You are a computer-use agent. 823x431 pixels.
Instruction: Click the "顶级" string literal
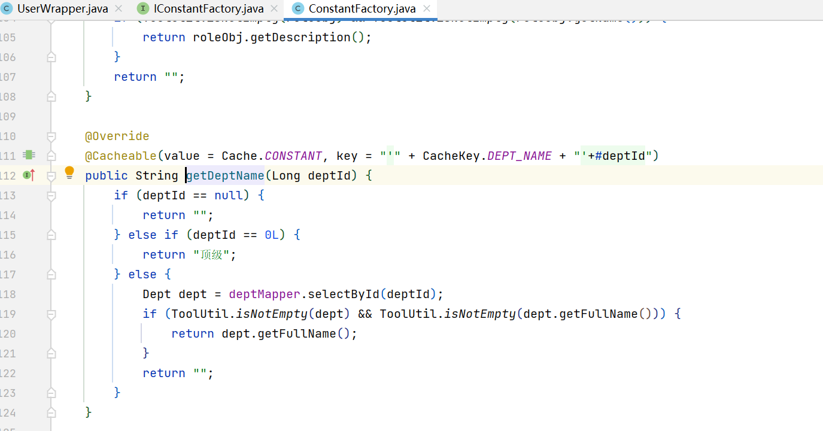click(211, 254)
